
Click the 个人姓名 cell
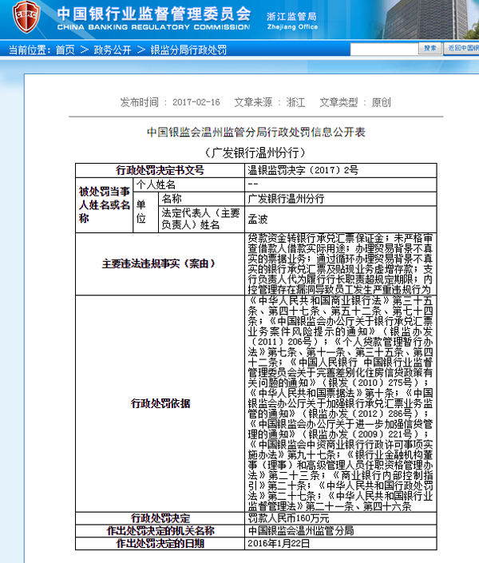click(x=189, y=184)
